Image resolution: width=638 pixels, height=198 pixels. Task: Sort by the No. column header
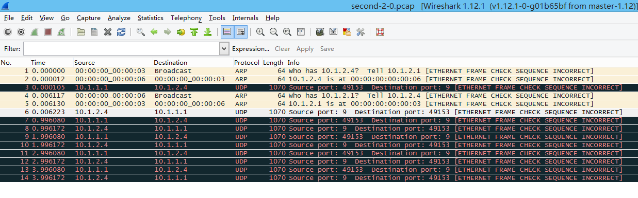(x=6, y=63)
